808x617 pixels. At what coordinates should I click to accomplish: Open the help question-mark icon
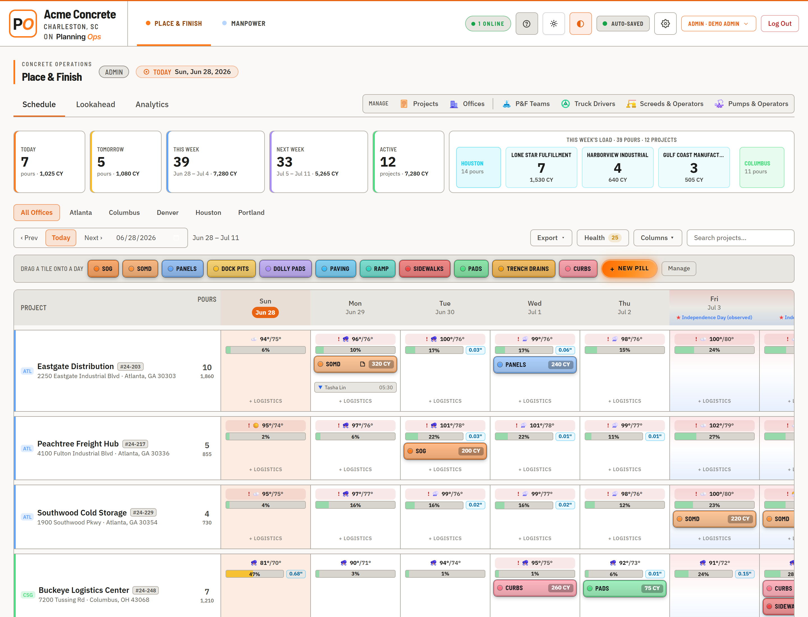[x=527, y=24]
